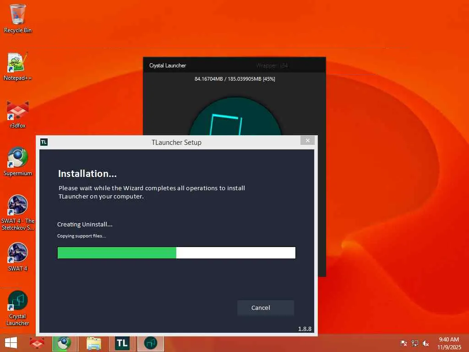Switch to Supermium in the taskbar
Screen dimensions: 469x352
(65, 343)
